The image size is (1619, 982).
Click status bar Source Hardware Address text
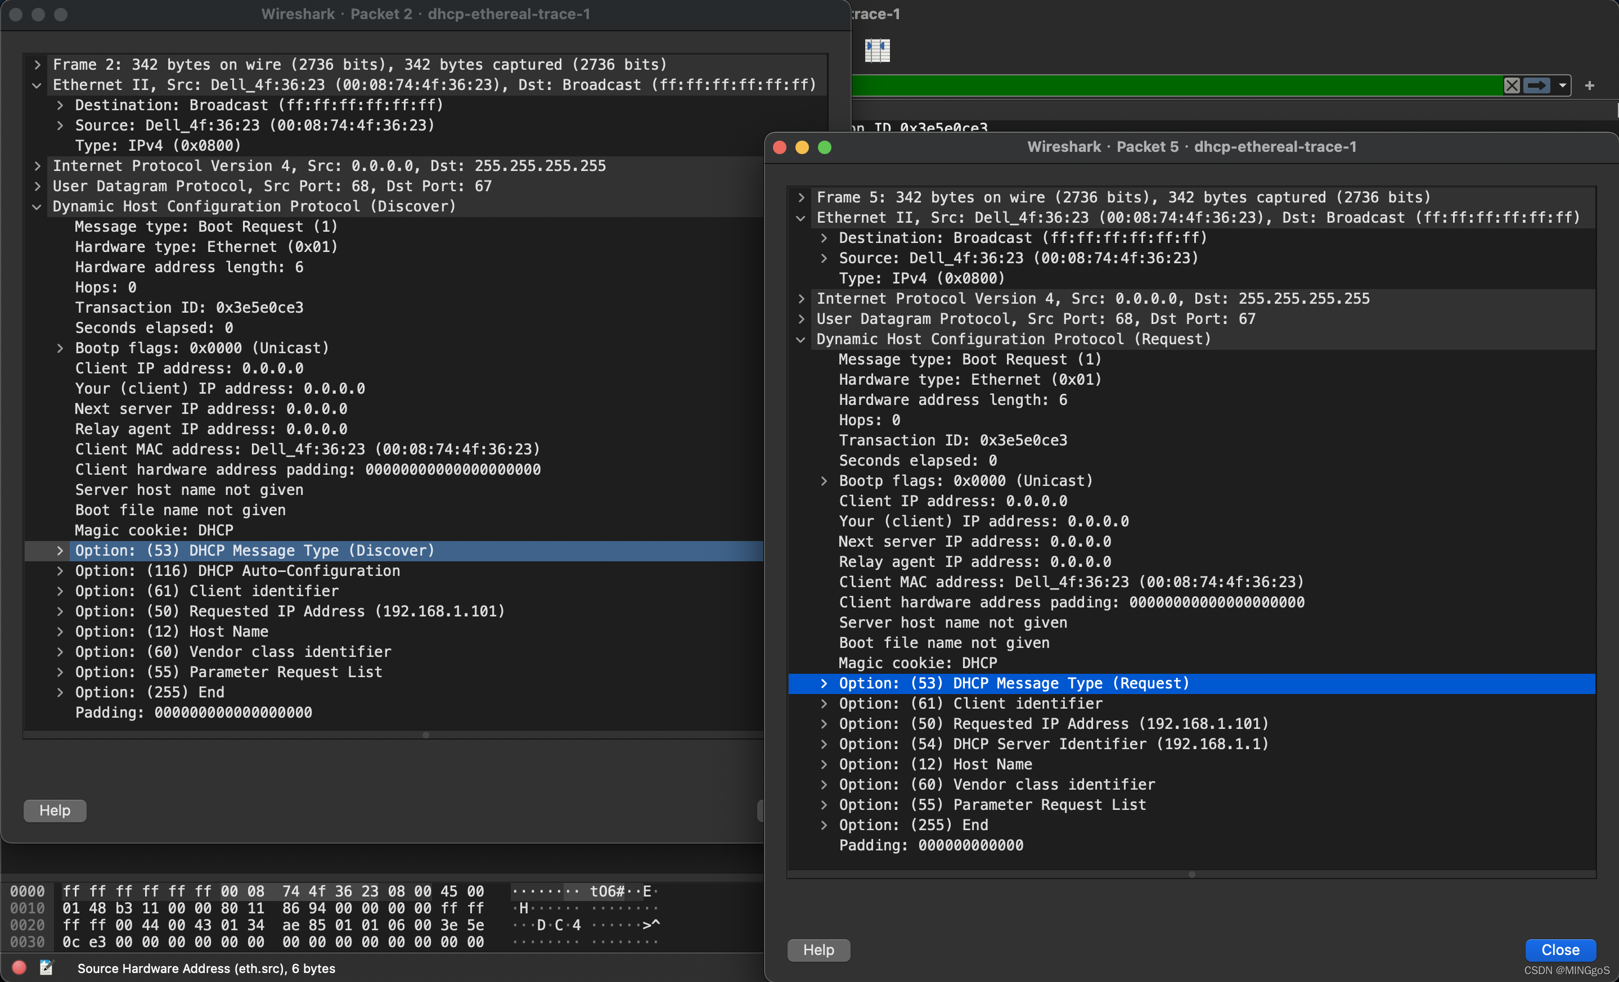tap(206, 968)
